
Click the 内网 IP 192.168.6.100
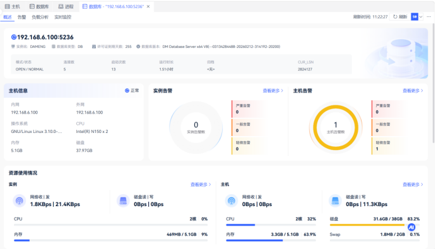coord(25,113)
